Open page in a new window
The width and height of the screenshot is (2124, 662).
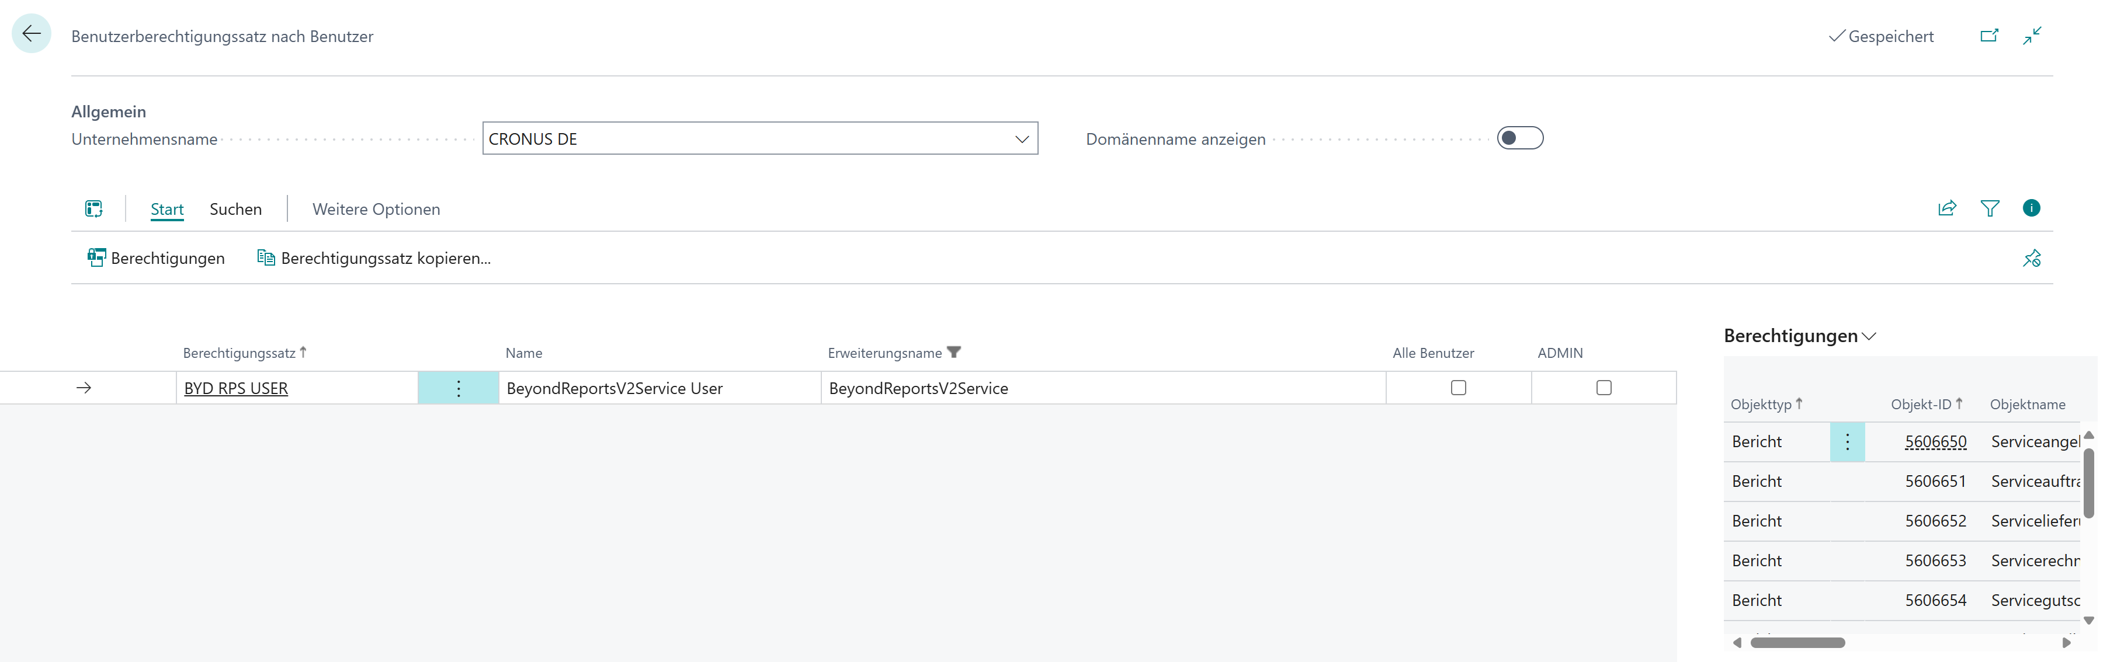click(x=1990, y=36)
